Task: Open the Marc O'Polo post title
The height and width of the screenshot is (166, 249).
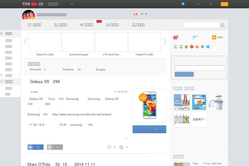Action: [61, 164]
